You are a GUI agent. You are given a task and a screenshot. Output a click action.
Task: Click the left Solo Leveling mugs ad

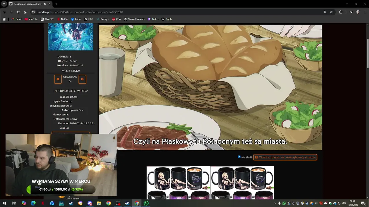coord(178,183)
